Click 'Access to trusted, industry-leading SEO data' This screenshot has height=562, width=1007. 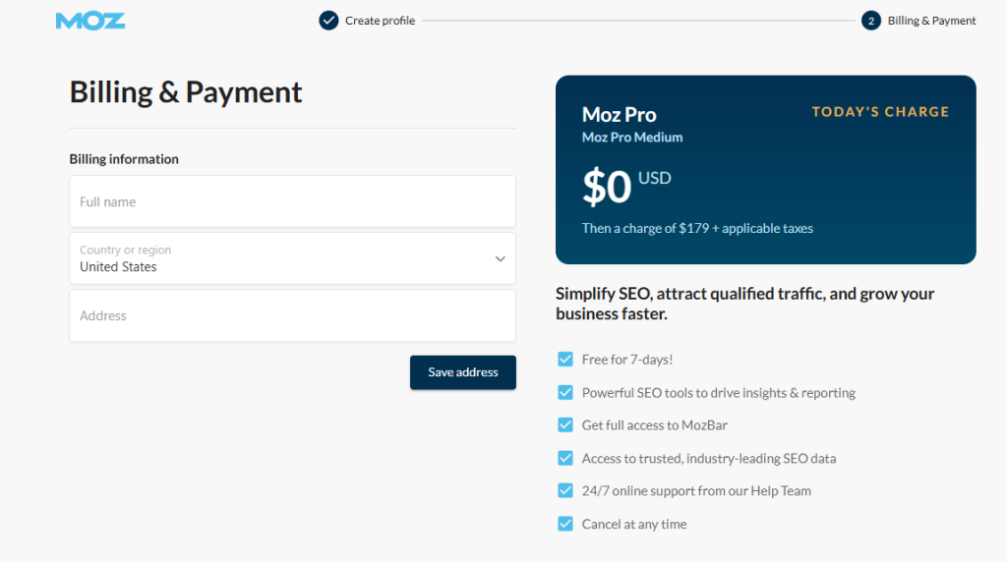tap(709, 459)
